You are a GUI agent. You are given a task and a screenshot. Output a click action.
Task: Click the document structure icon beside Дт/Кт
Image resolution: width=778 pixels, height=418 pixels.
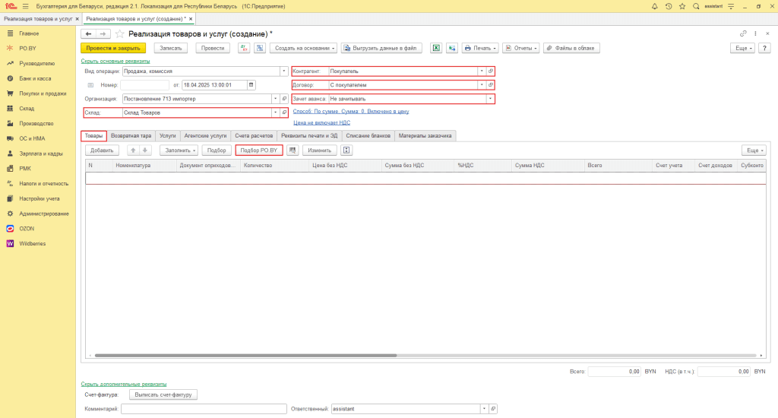(x=260, y=48)
